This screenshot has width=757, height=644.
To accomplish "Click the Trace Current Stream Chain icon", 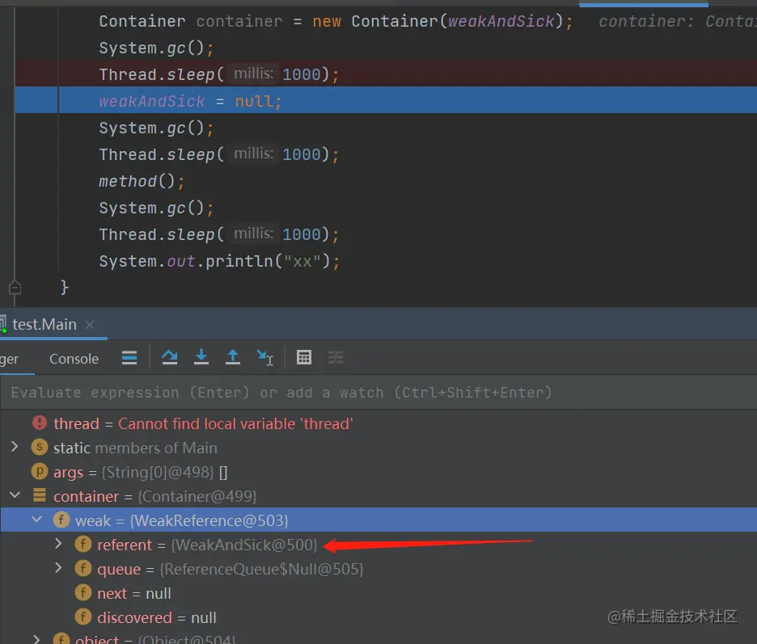I will 336,357.
